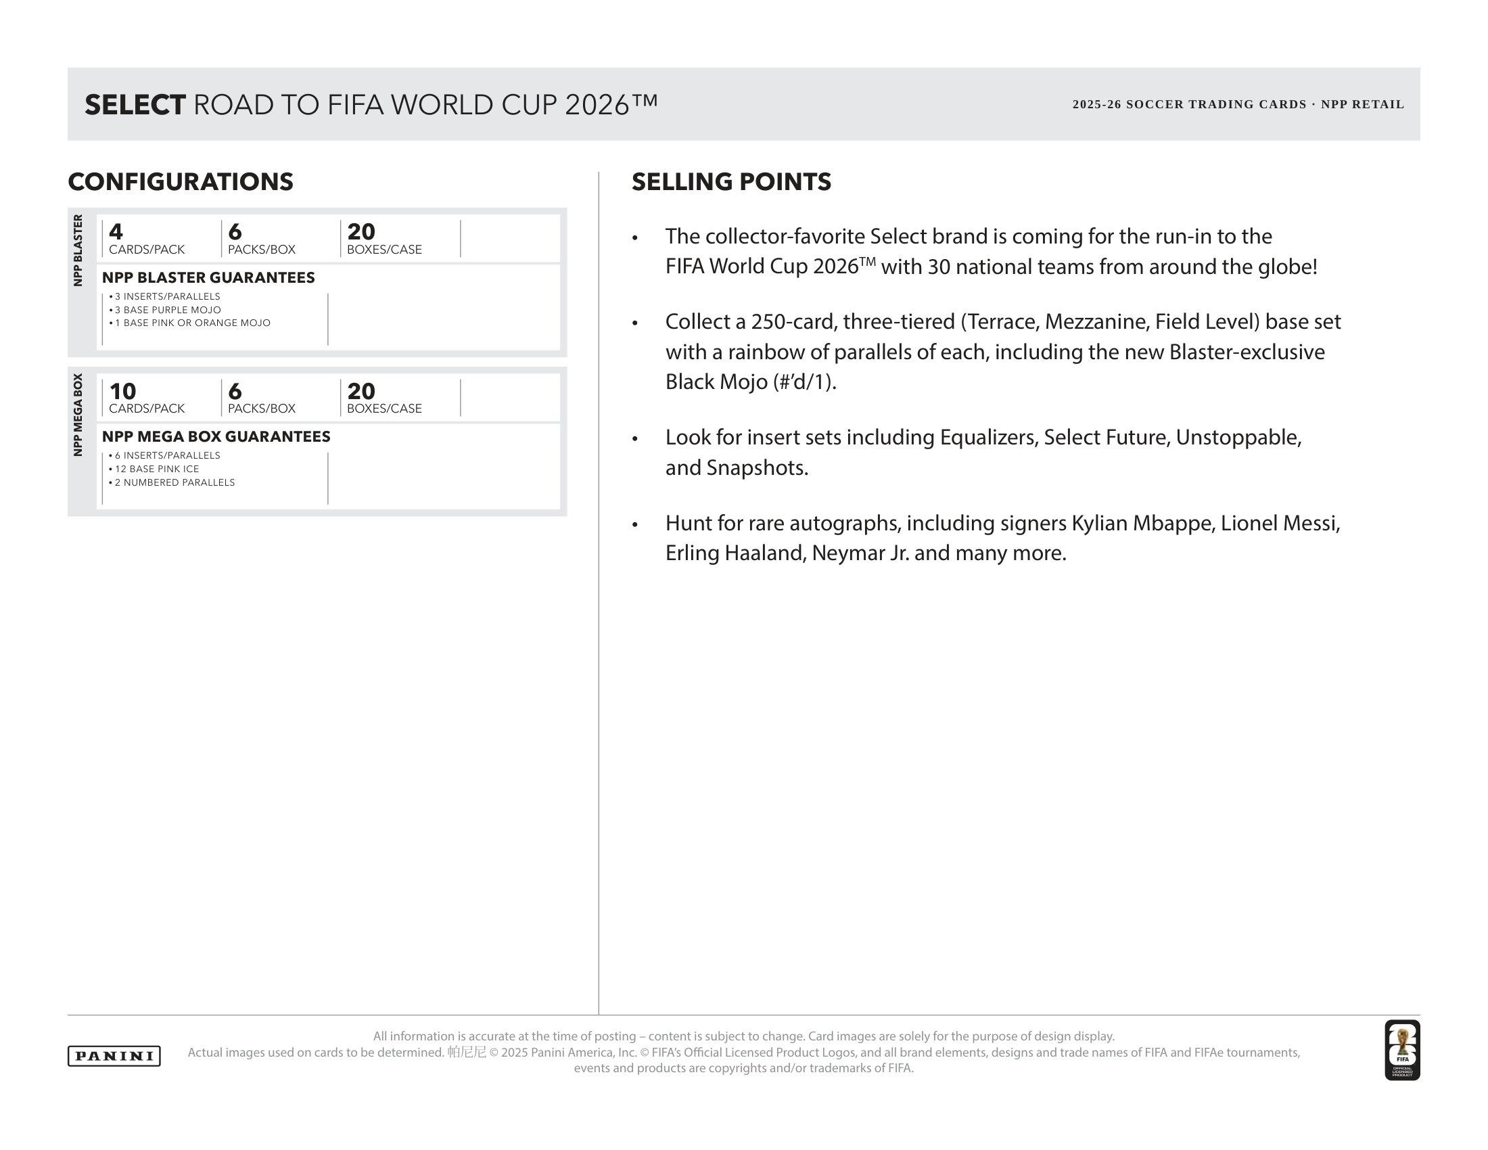Click the insert sets paragraph mentioning Equalizers
Image resolution: width=1488 pixels, height=1150 pixels.
click(x=984, y=453)
